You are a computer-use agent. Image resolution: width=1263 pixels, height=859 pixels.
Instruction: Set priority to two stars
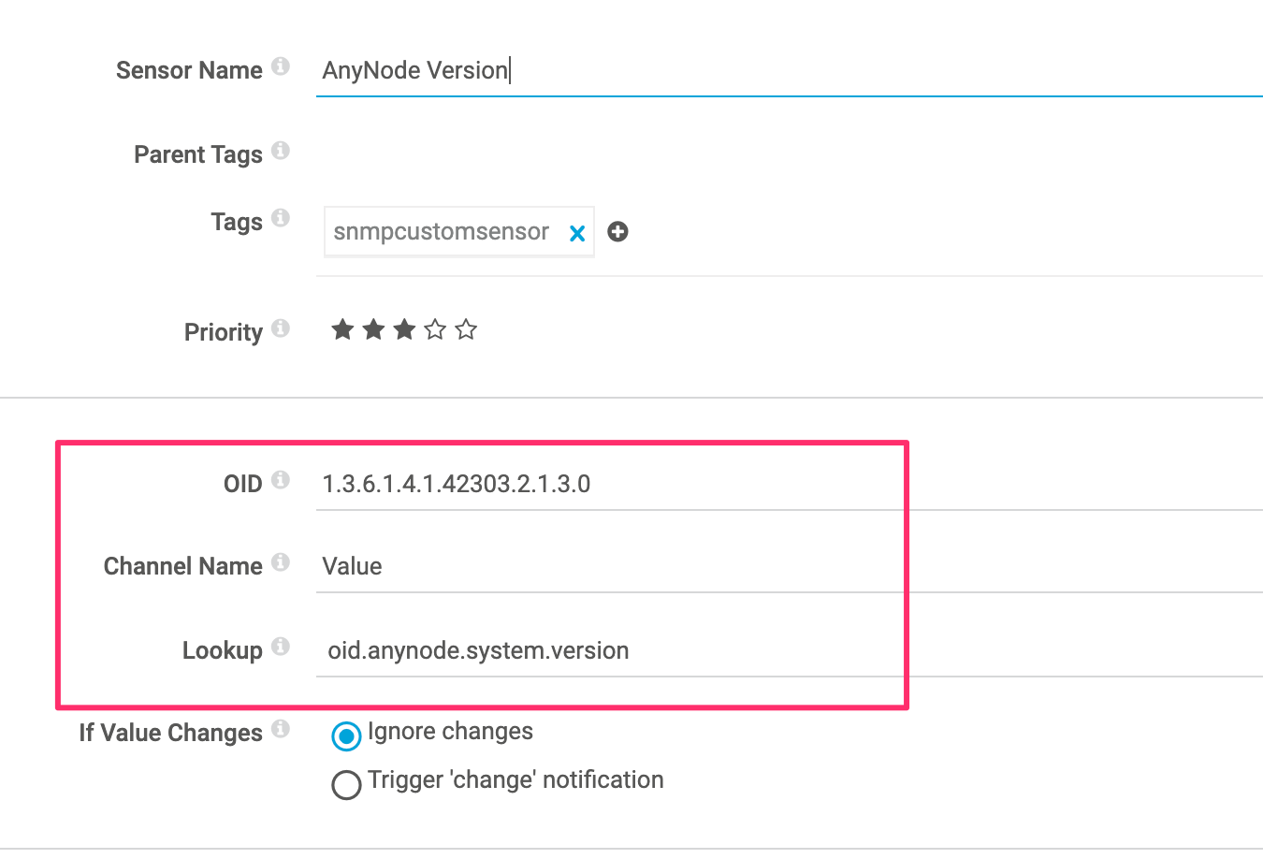[373, 329]
